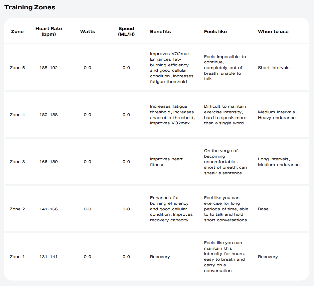The width and height of the screenshot is (314, 286).
Task: Select the 180-188 heart rate cell
Action: click(x=49, y=115)
